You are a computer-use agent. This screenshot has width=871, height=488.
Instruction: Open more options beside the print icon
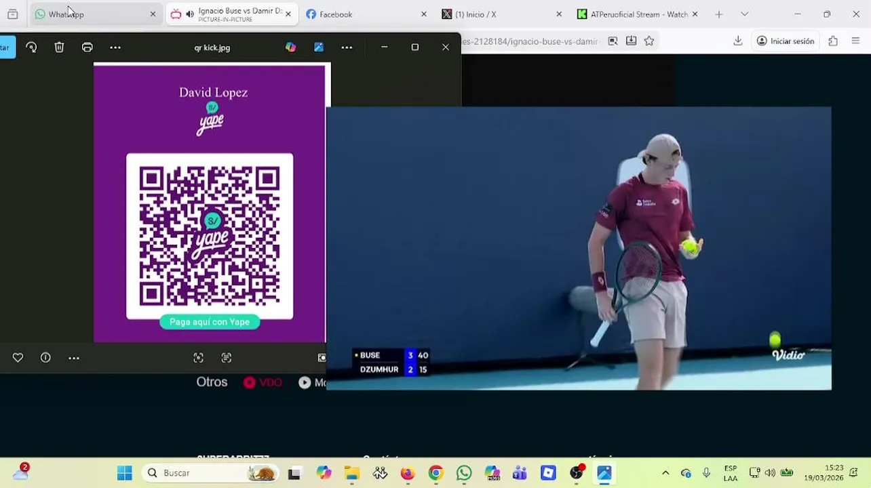pyautogui.click(x=115, y=47)
